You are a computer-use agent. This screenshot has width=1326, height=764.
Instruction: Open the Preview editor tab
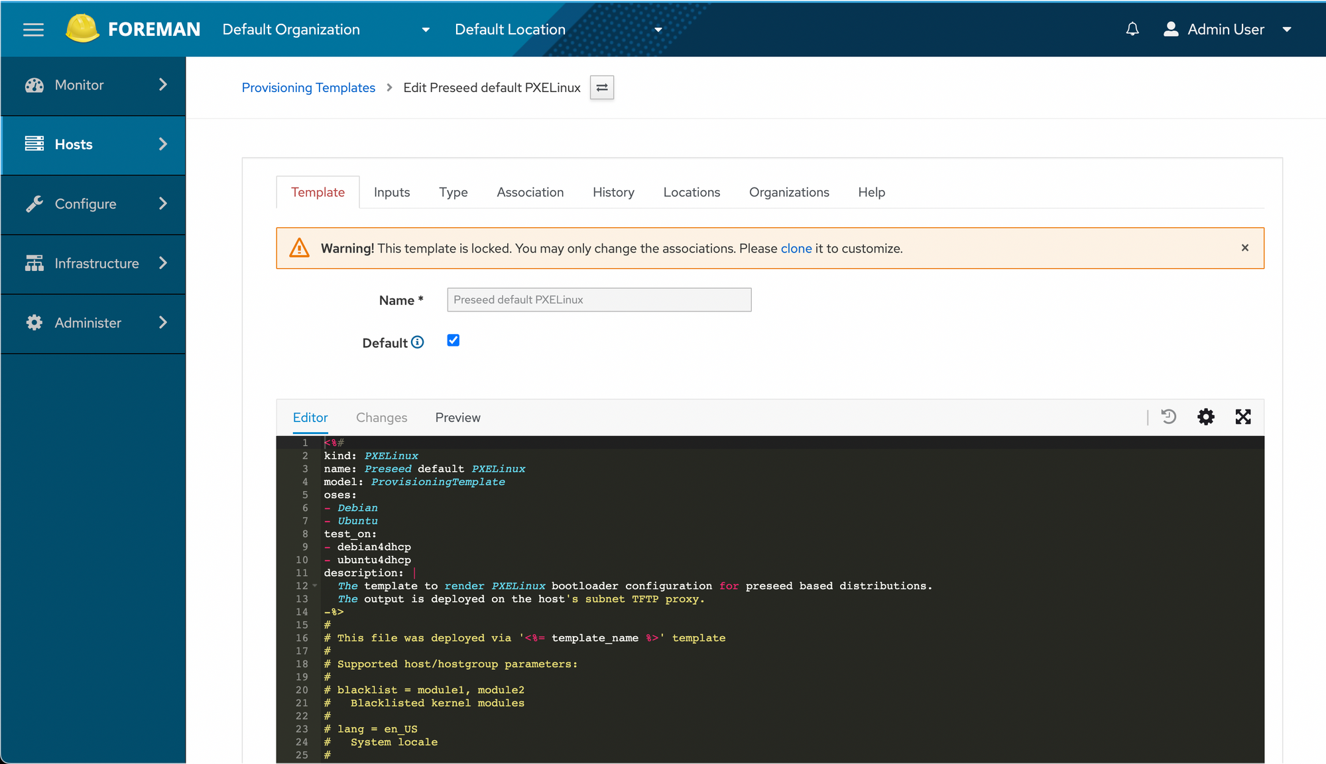click(457, 417)
